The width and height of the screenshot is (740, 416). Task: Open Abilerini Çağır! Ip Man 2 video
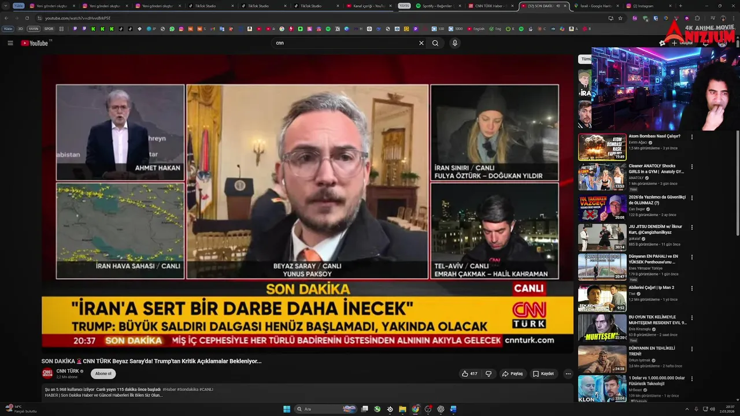pos(602,298)
